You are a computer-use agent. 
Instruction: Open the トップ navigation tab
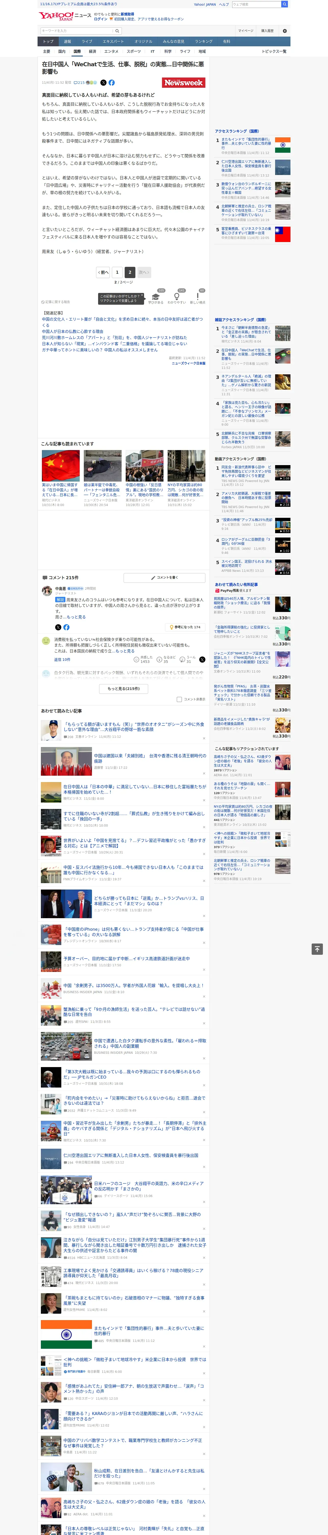(x=48, y=42)
